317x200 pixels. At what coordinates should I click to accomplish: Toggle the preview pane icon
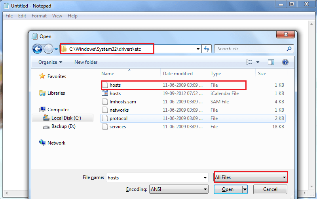(x=271, y=62)
